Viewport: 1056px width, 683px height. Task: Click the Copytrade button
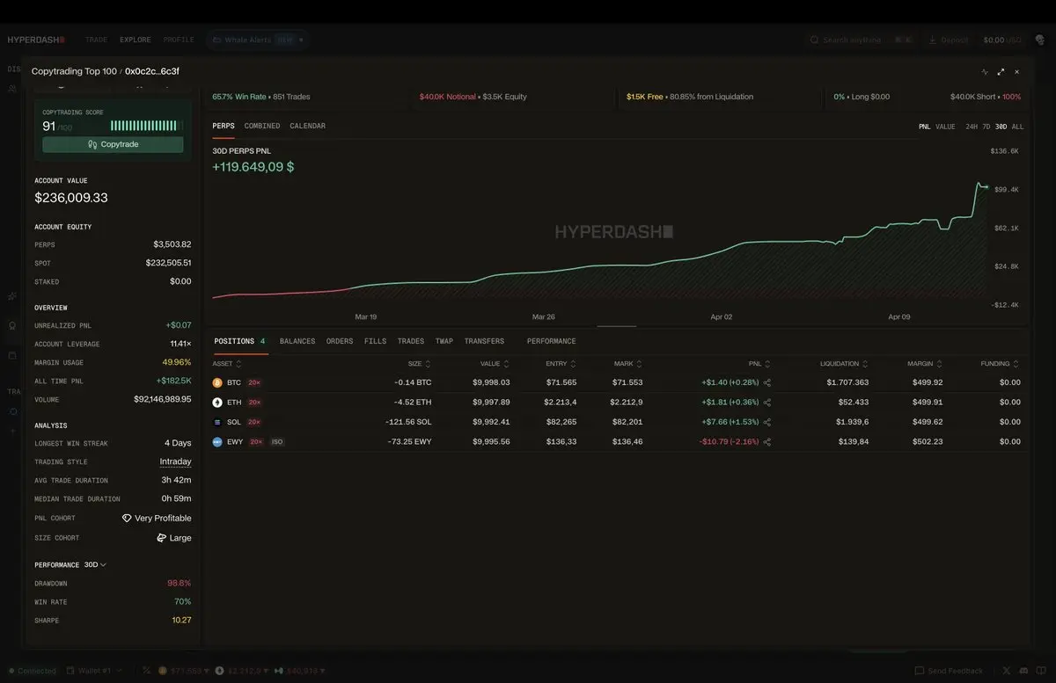pyautogui.click(x=113, y=144)
